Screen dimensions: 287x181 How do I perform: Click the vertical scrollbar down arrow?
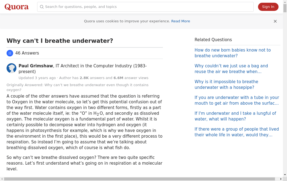click(x=285, y=175)
